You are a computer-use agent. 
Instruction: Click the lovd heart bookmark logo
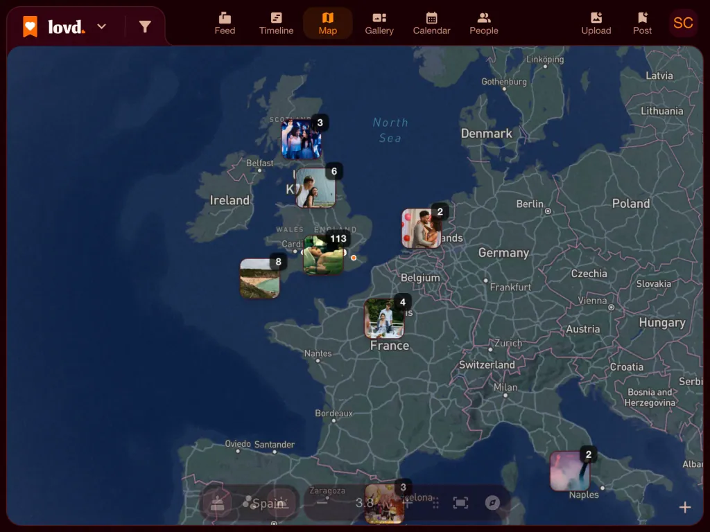pyautogui.click(x=31, y=27)
